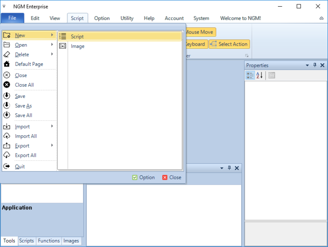Collapse the ribbon with the top-right arrow
This screenshot has width=328, height=247.
click(321, 18)
